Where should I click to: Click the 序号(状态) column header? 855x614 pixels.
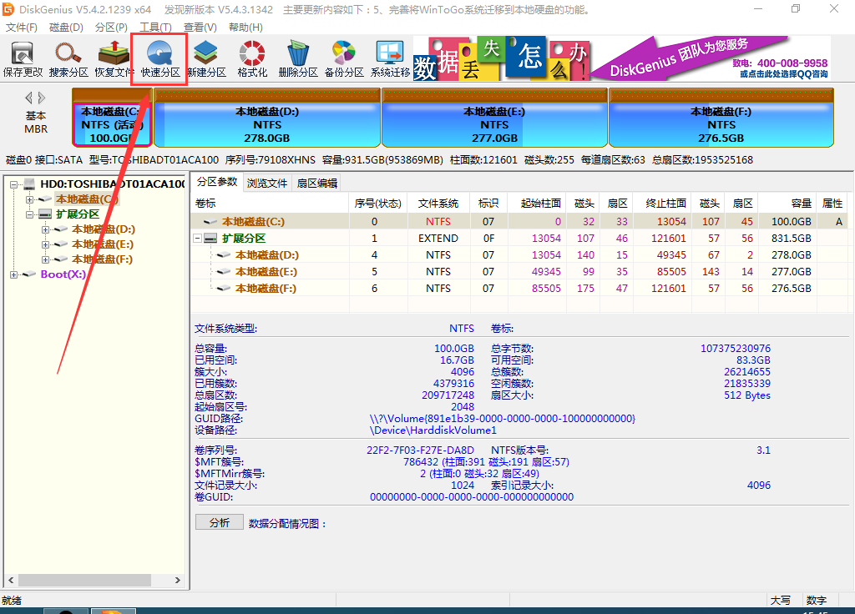coord(378,204)
